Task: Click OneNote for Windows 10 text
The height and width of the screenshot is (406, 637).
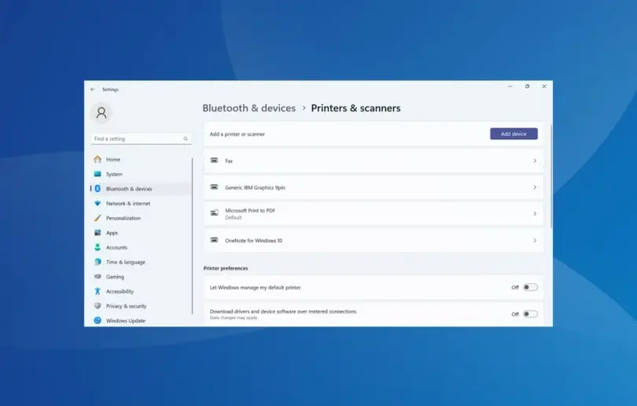Action: (253, 241)
